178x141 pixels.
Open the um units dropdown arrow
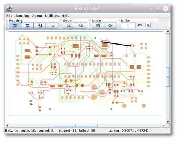pos(148,25)
